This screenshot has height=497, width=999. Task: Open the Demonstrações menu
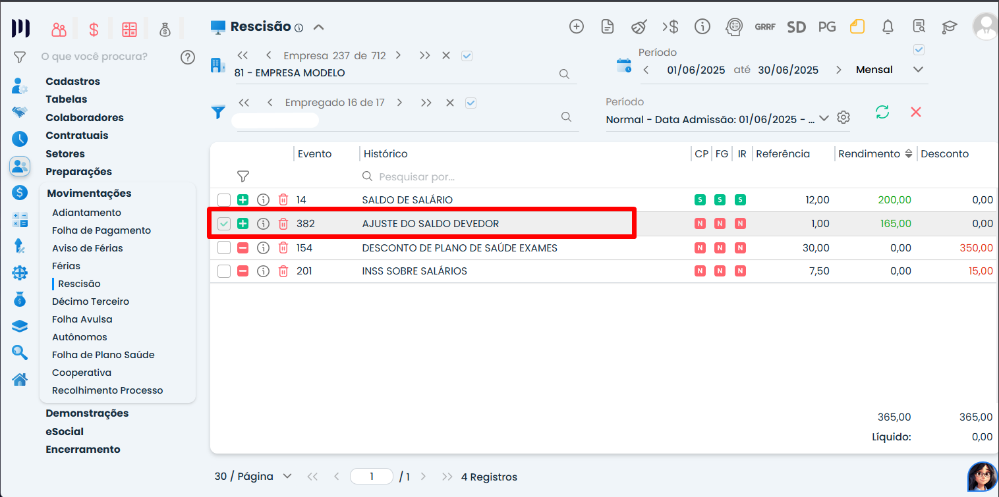click(87, 413)
